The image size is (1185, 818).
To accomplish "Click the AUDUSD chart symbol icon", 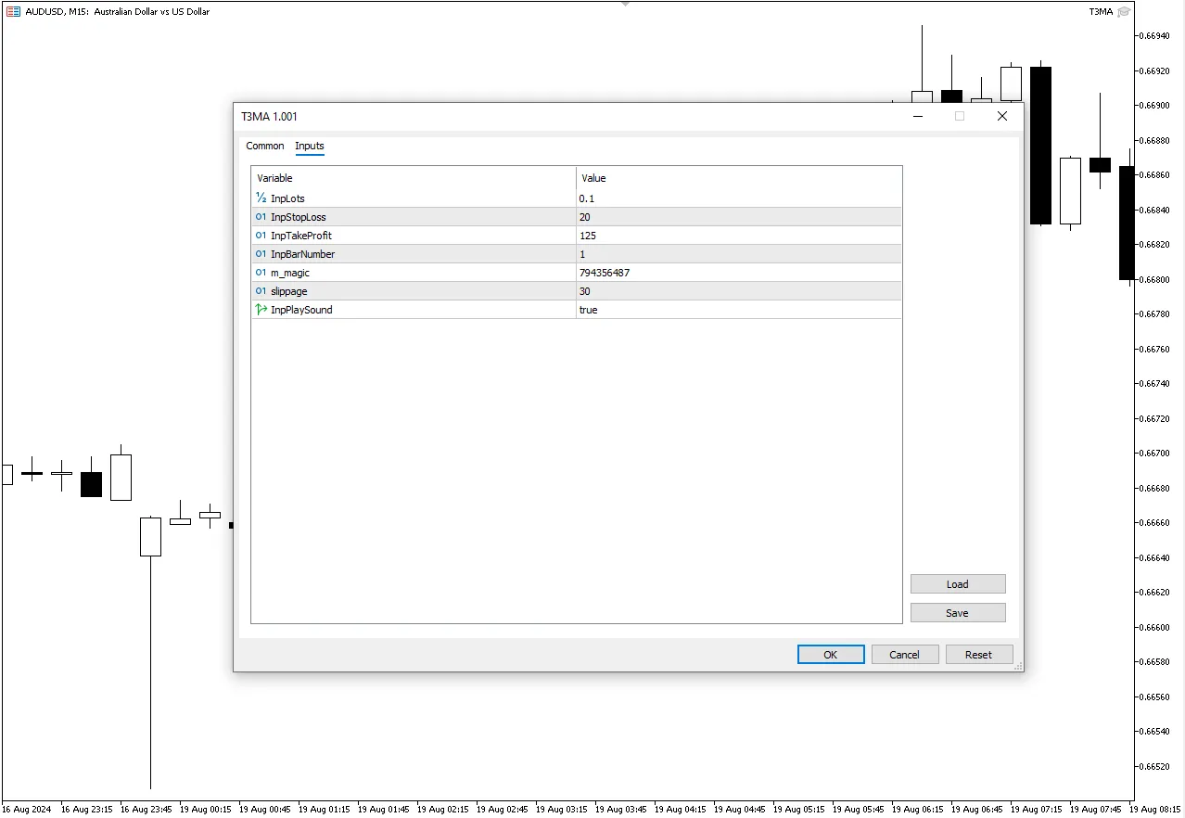I will tap(13, 12).
